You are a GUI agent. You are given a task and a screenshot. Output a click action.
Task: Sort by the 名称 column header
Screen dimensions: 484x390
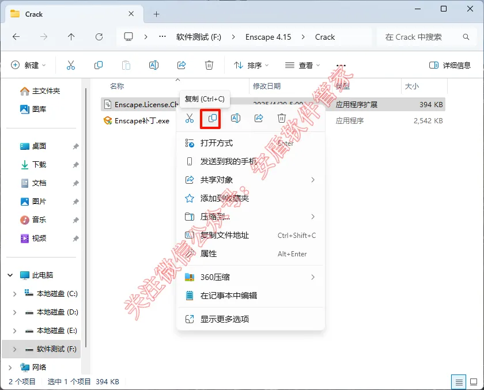click(x=117, y=86)
